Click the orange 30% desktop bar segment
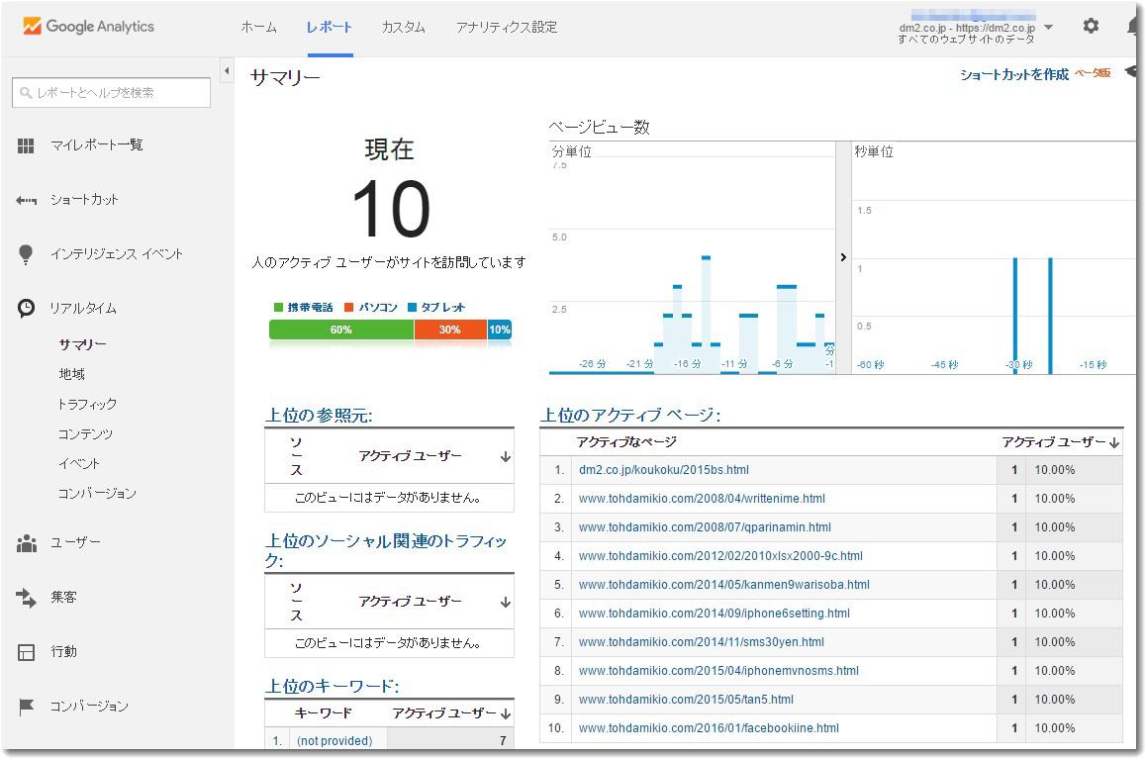The width and height of the screenshot is (1145, 758). click(450, 331)
